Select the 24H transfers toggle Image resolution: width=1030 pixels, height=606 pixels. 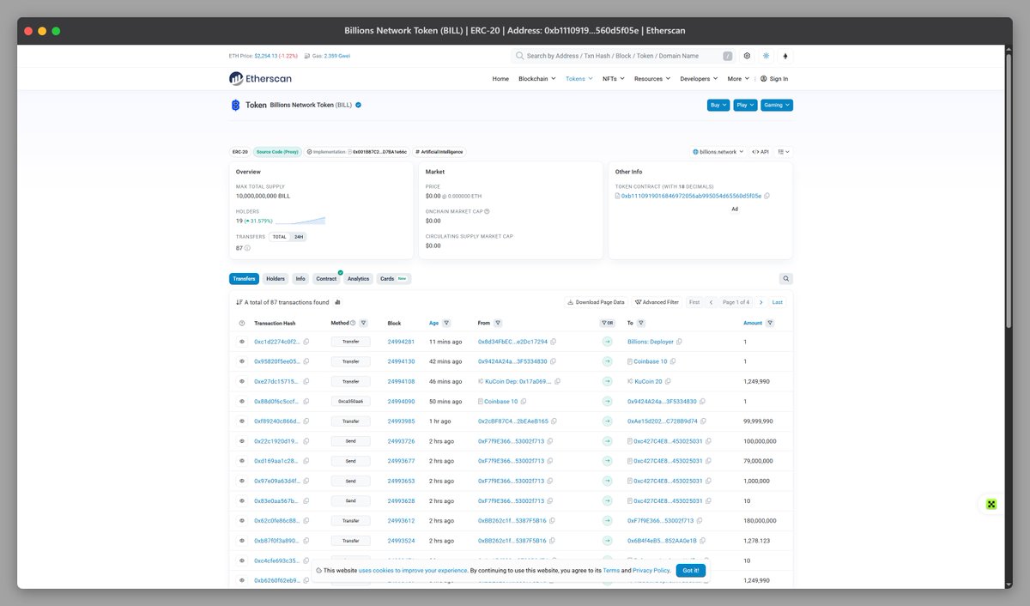click(x=298, y=236)
